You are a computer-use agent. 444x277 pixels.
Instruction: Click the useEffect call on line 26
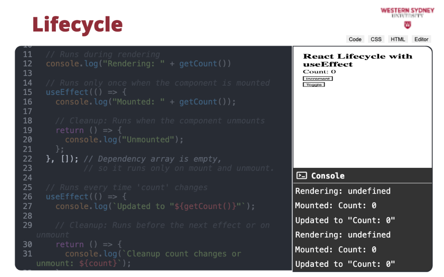tap(67, 197)
